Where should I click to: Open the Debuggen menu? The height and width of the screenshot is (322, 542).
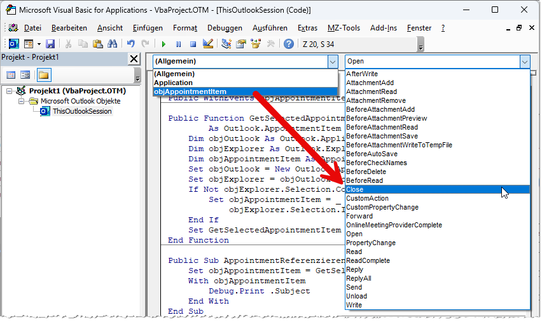tap(225, 28)
